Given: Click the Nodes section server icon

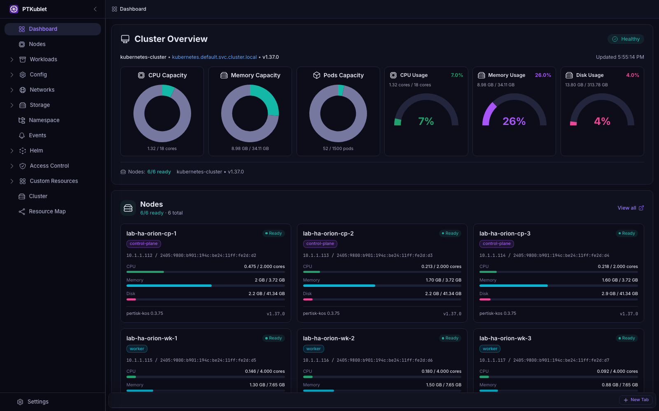Looking at the screenshot, I should (x=128, y=208).
